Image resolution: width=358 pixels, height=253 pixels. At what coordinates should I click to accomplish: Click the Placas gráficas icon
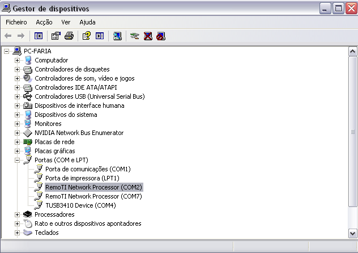coord(28,151)
